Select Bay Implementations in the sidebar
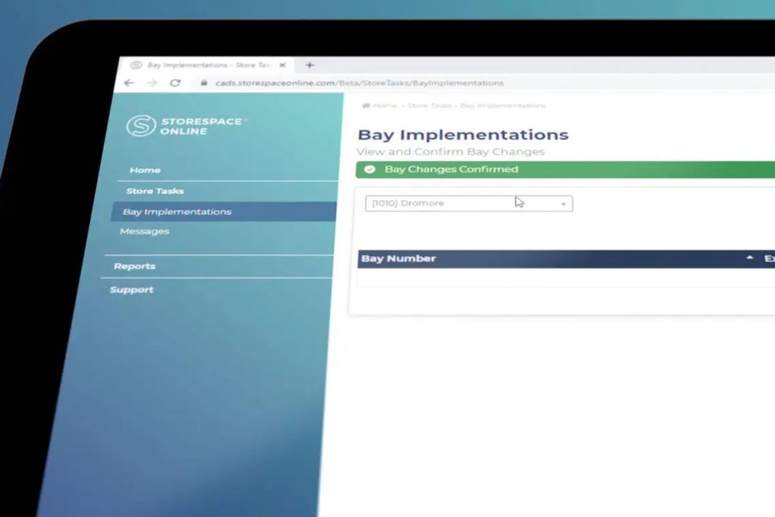 [x=177, y=211]
